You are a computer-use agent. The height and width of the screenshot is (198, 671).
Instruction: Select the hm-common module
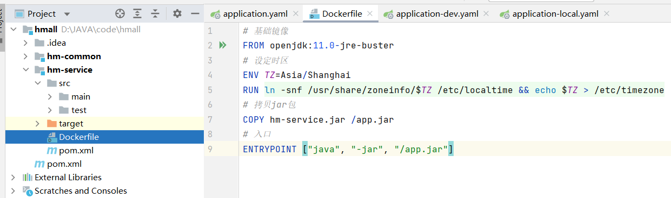[x=74, y=56]
